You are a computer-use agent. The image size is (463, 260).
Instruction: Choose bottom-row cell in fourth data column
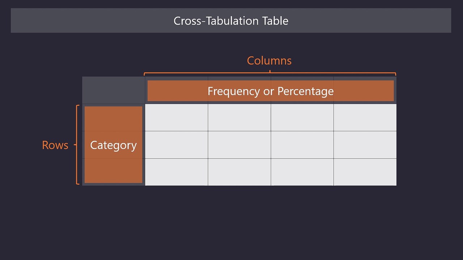coord(365,172)
